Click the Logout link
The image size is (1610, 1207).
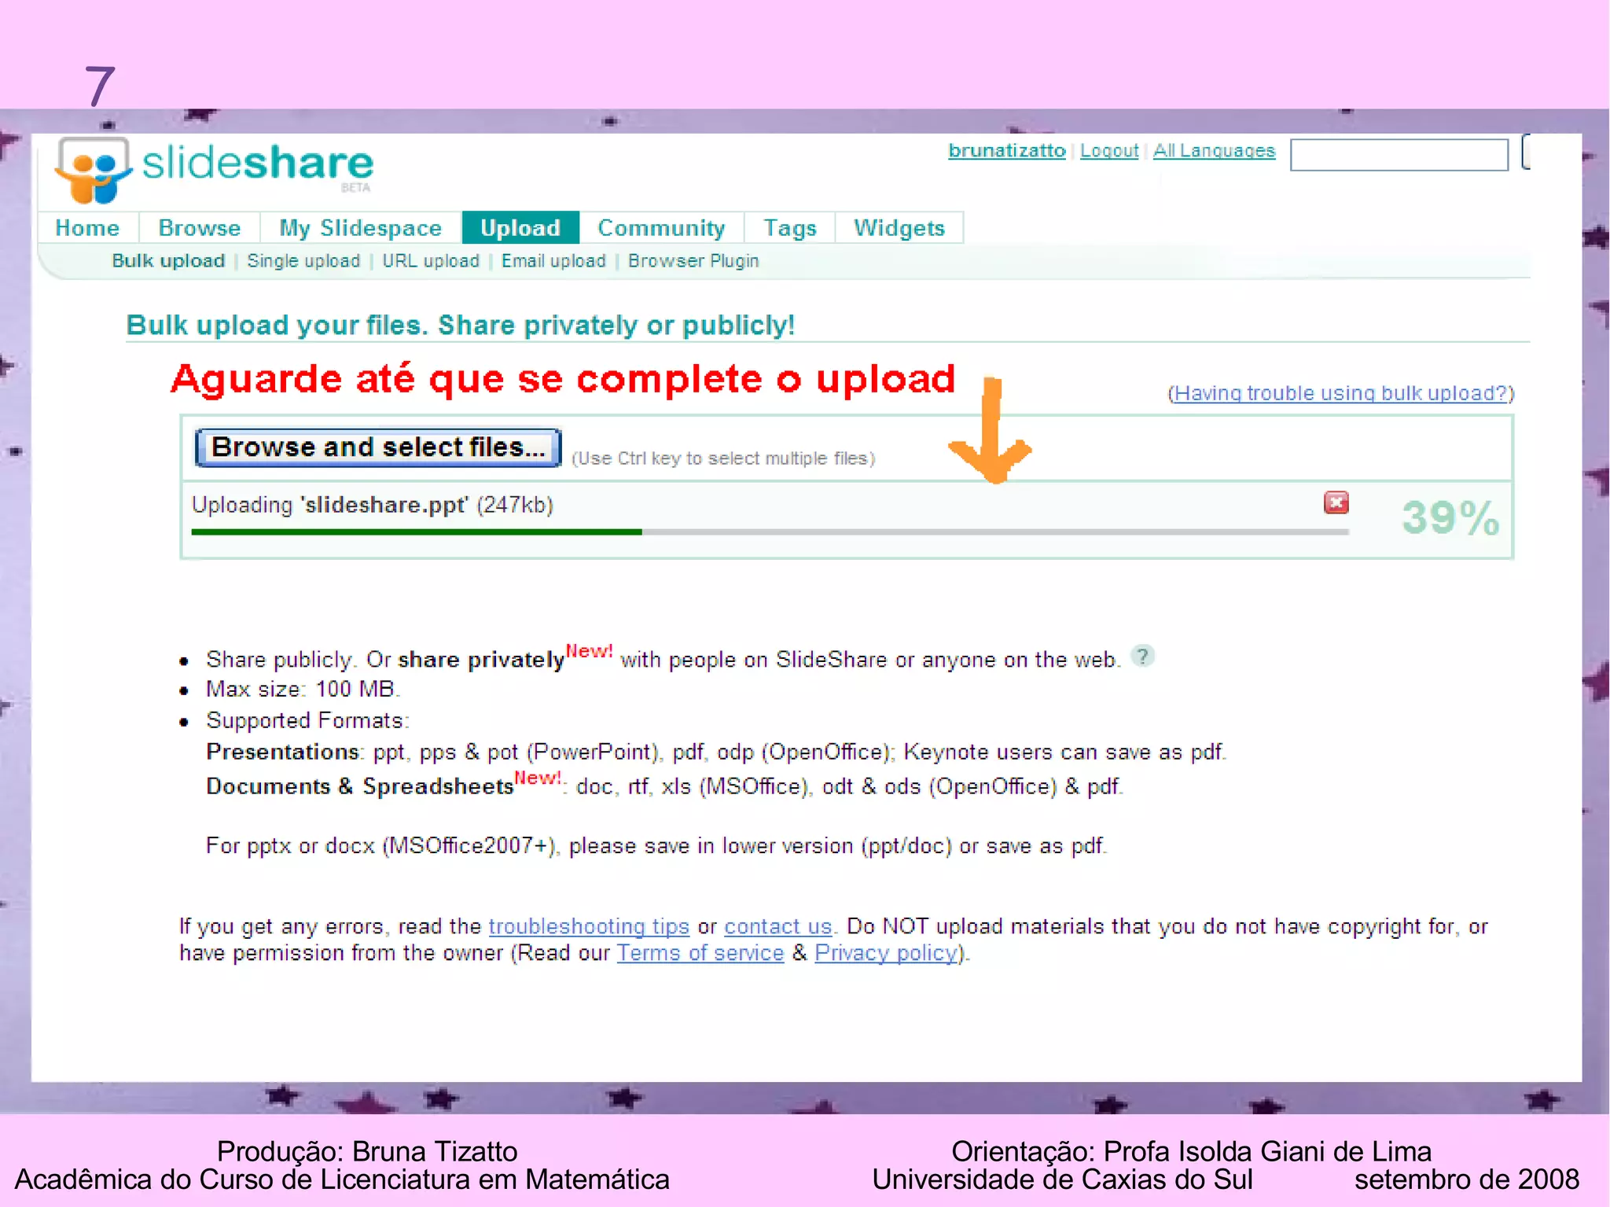pos(1108,150)
